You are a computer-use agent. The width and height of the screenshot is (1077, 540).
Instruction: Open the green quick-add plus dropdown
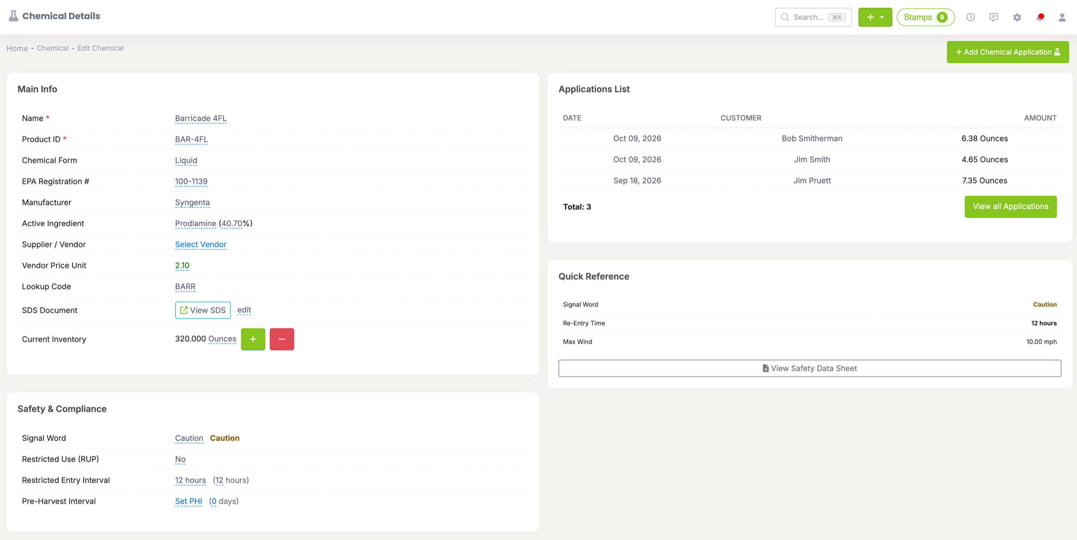click(x=875, y=17)
